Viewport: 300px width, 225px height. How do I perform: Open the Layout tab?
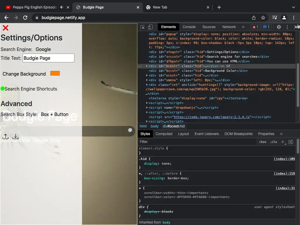[x=183, y=134]
